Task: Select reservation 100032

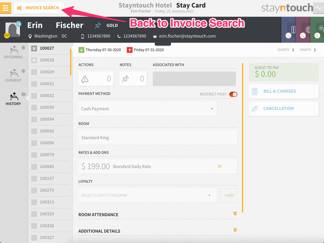Action: coord(50,96)
